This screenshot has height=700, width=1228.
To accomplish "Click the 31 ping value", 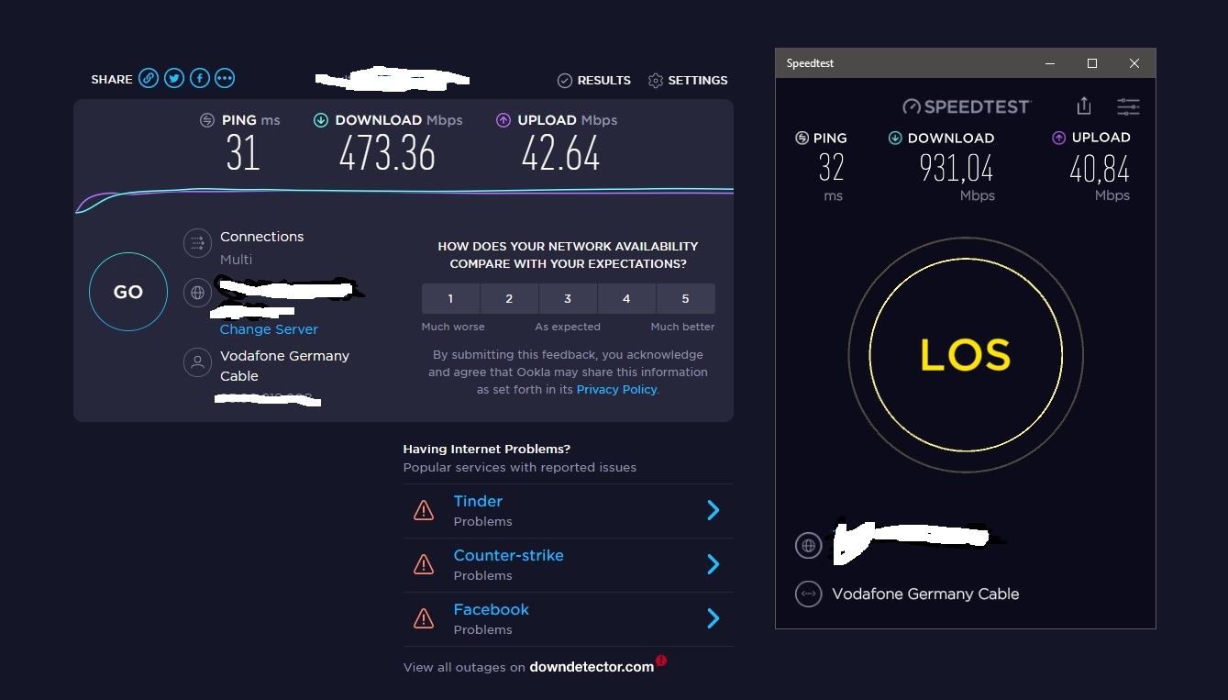I will click(x=243, y=153).
